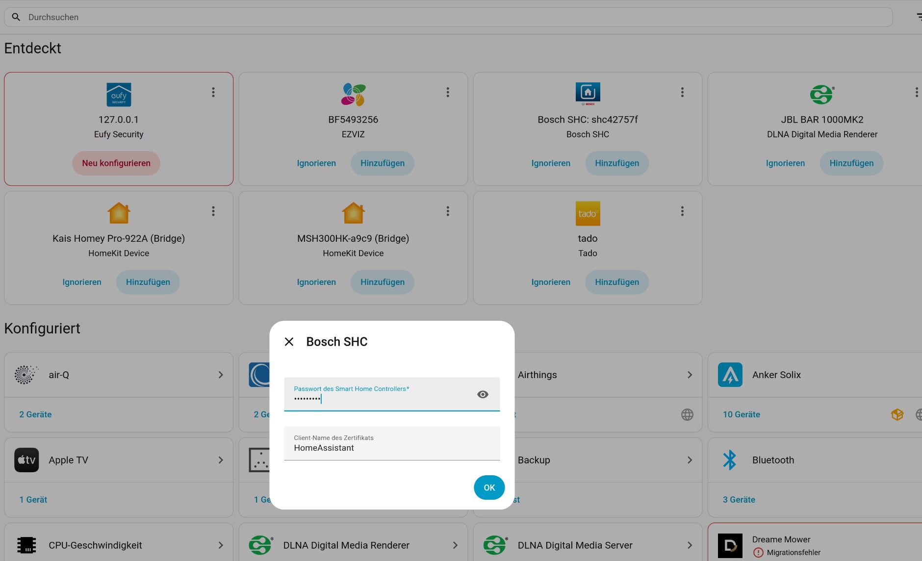922x561 pixels.
Task: Open air-Q's 2 Geräte link
Action: click(35, 414)
